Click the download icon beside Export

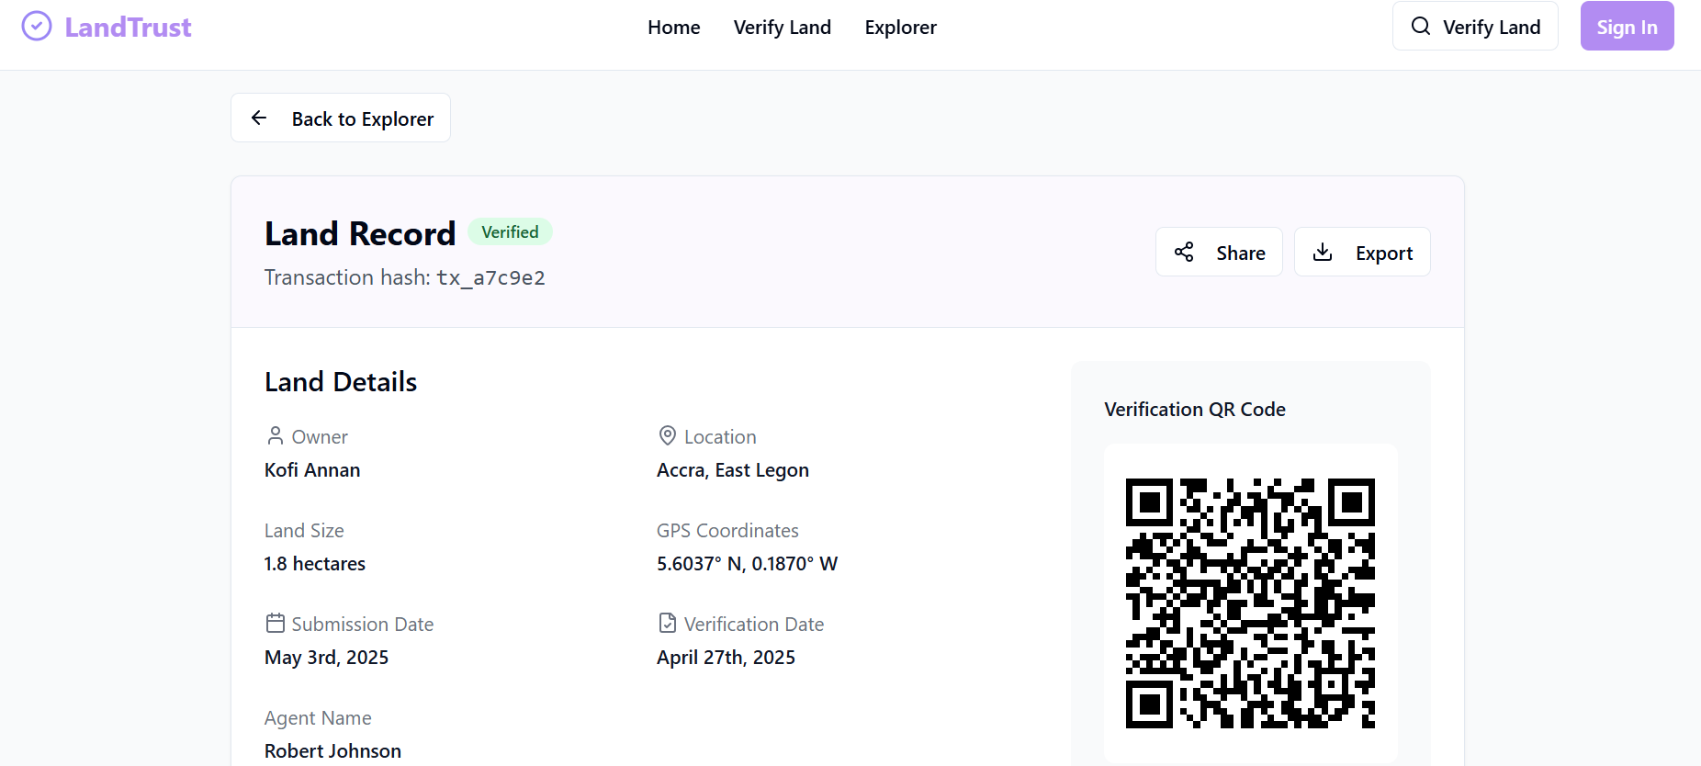point(1323,252)
